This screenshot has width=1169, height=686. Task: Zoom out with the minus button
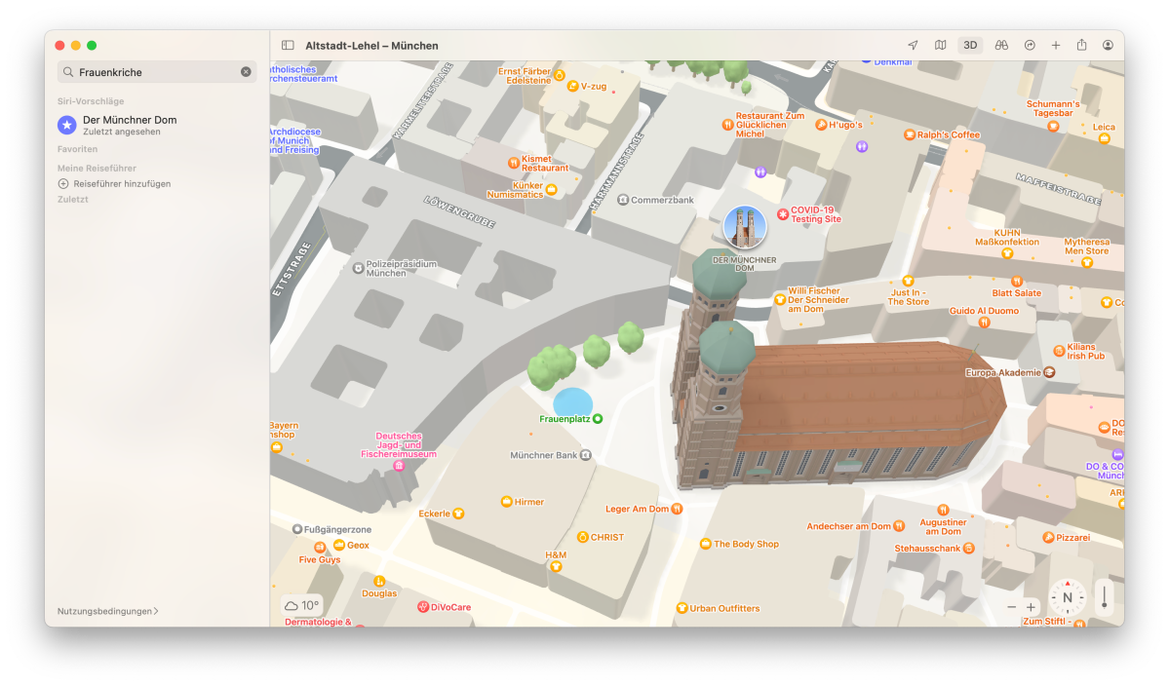pyautogui.click(x=1012, y=607)
